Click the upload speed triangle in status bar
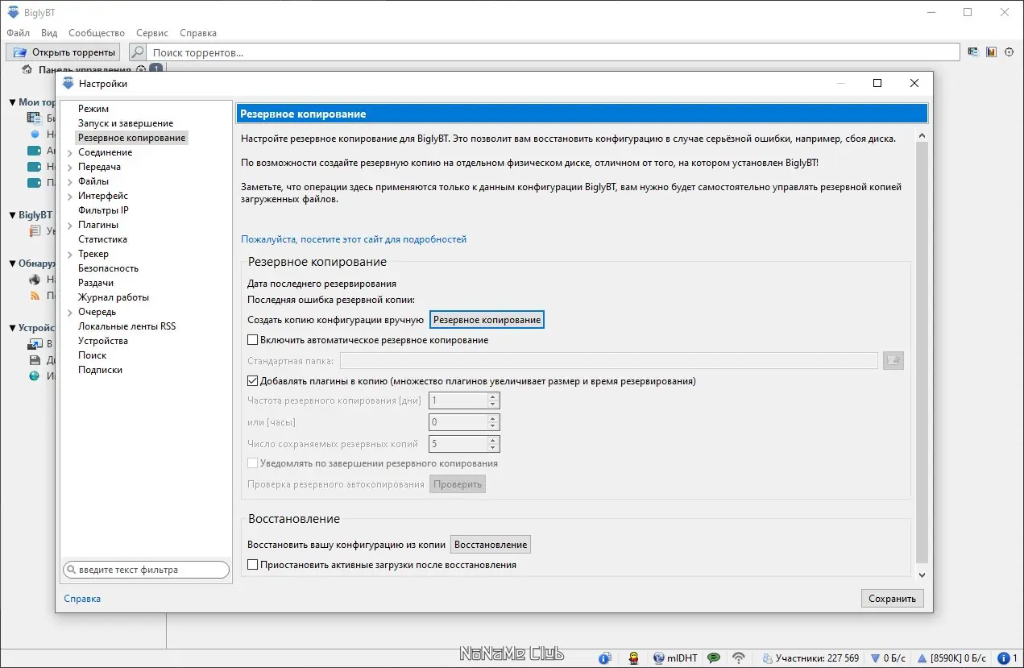Viewport: 1024px width, 668px height. pyautogui.click(x=922, y=658)
